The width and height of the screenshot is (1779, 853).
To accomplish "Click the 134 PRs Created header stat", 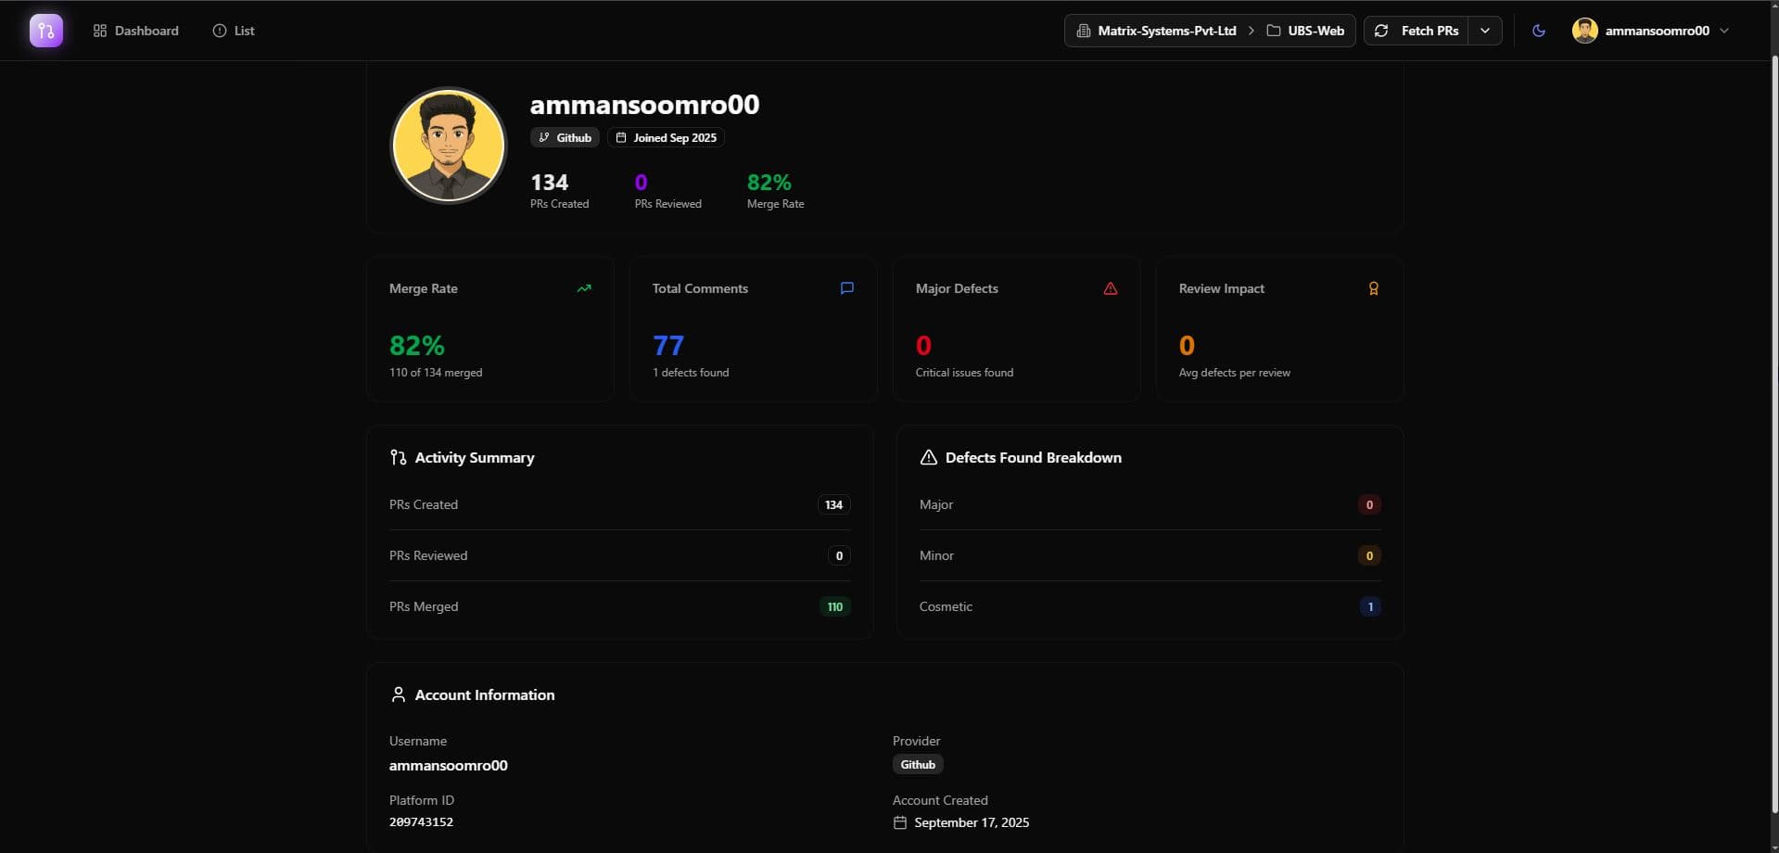I will tap(559, 191).
